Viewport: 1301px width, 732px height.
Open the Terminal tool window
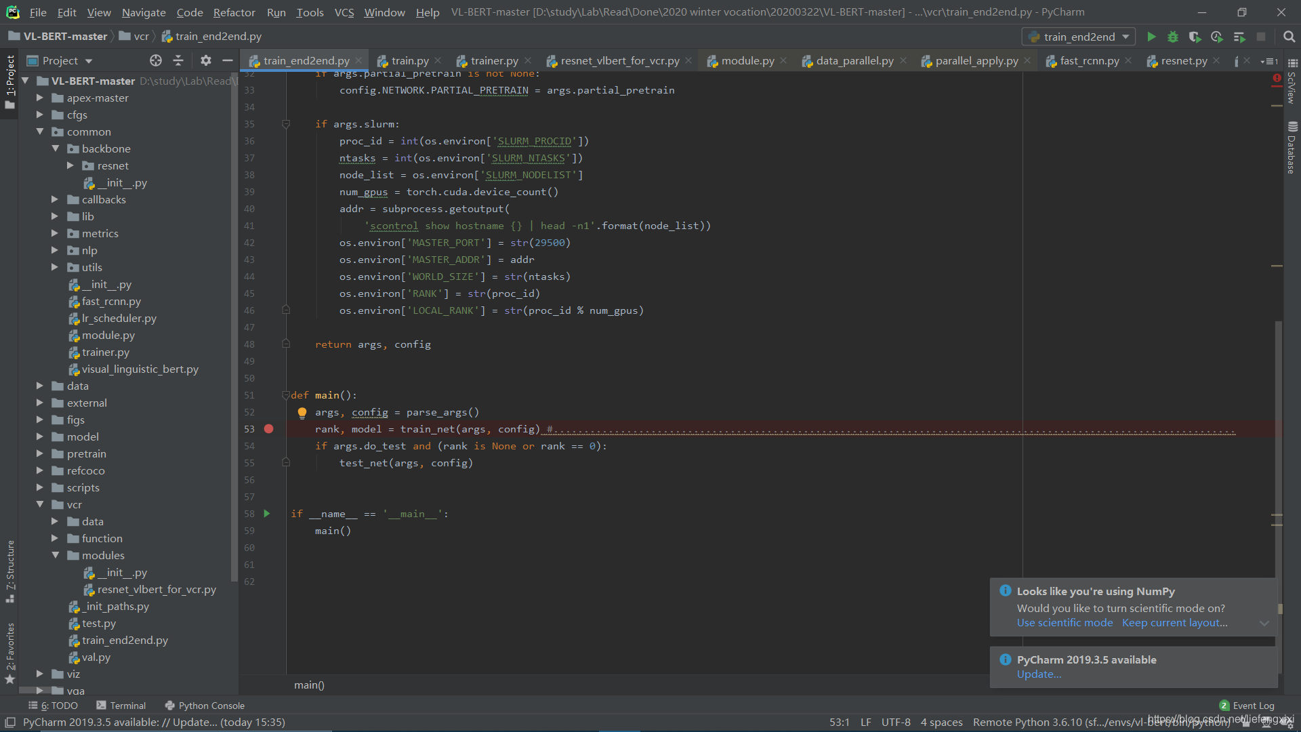(x=121, y=706)
